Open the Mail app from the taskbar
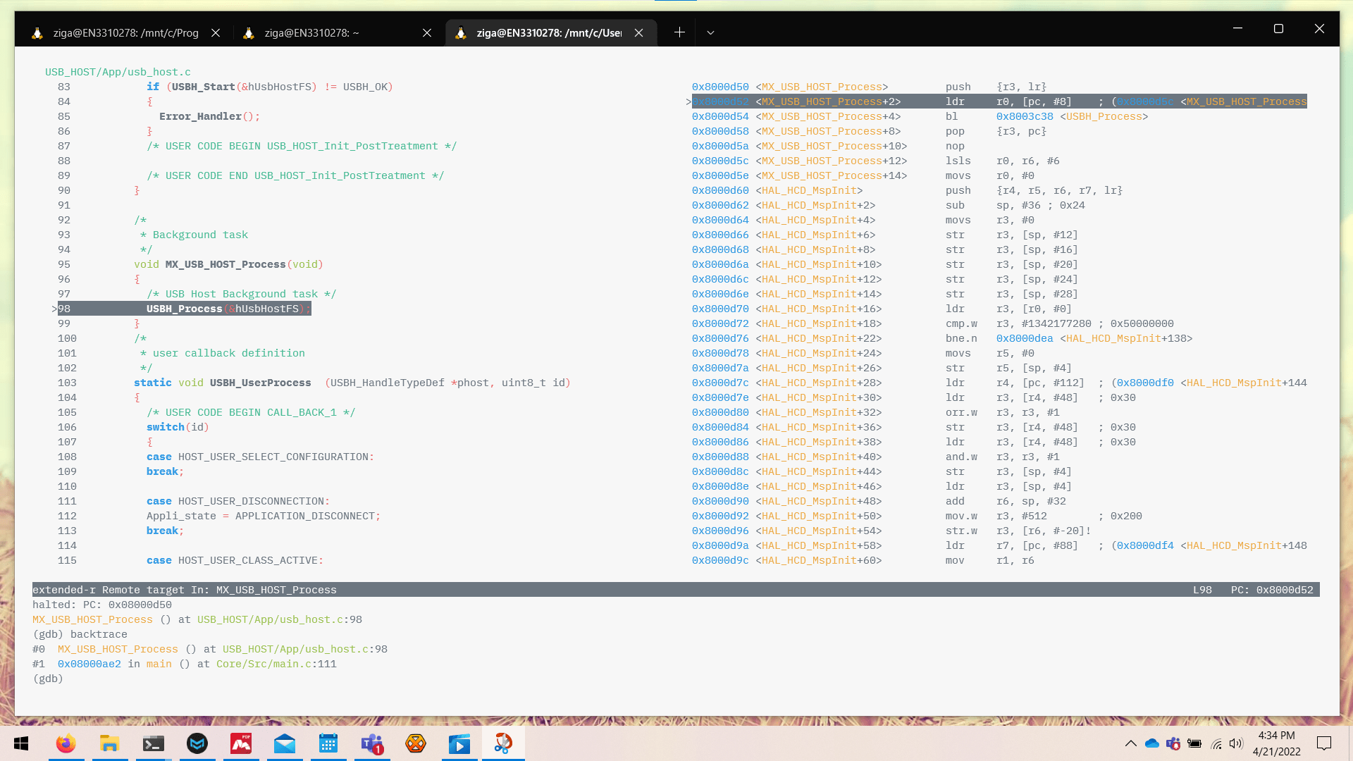This screenshot has height=761, width=1353. tap(285, 743)
